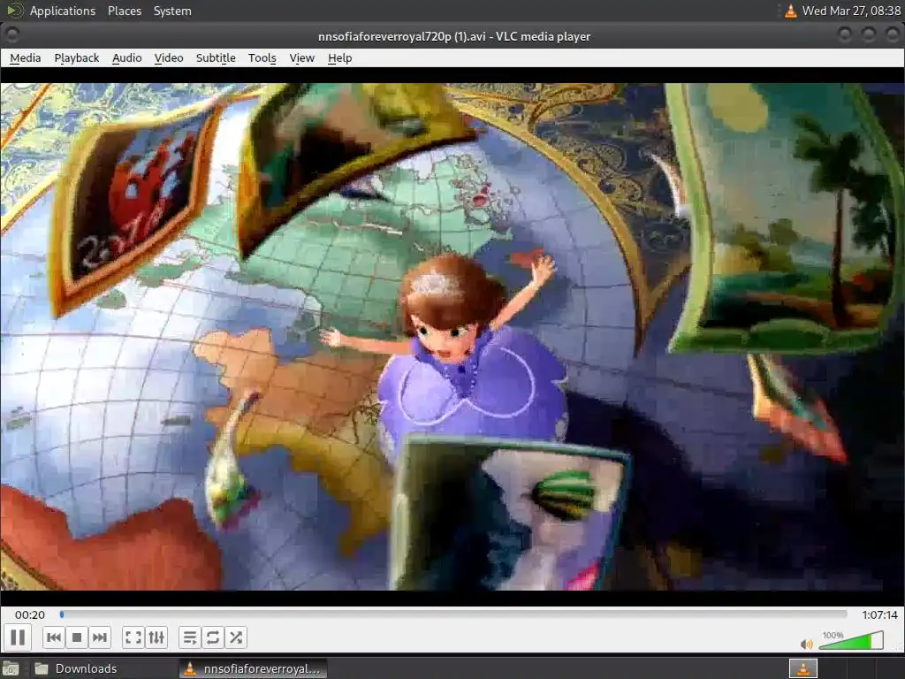
Task: Click the VLC cone icon in the bottom panel
Action: click(x=802, y=668)
